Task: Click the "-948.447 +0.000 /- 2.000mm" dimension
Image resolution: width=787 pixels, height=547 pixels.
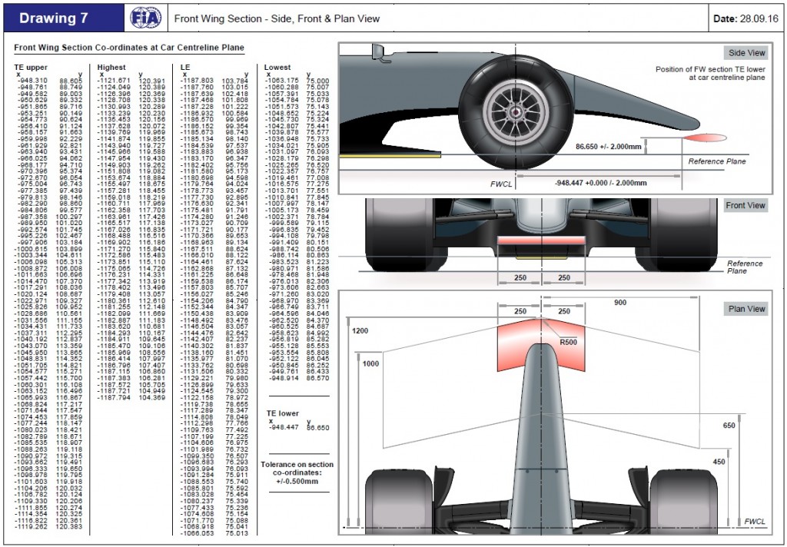Action: pyautogui.click(x=601, y=183)
